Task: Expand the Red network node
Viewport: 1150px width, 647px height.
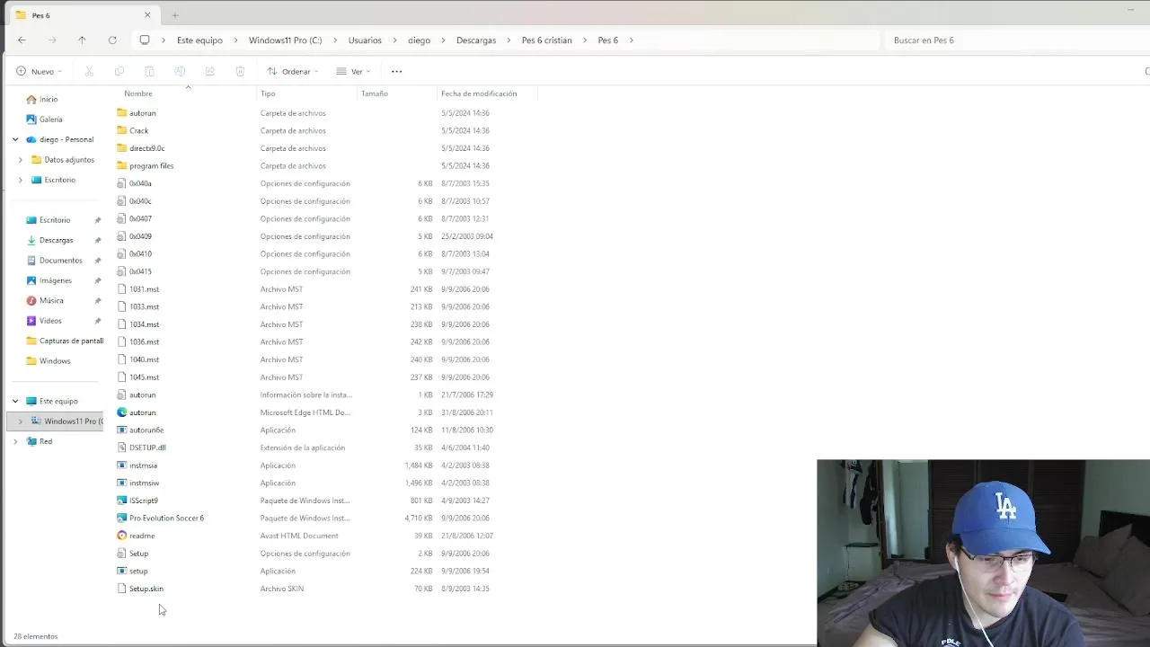Action: tap(15, 442)
